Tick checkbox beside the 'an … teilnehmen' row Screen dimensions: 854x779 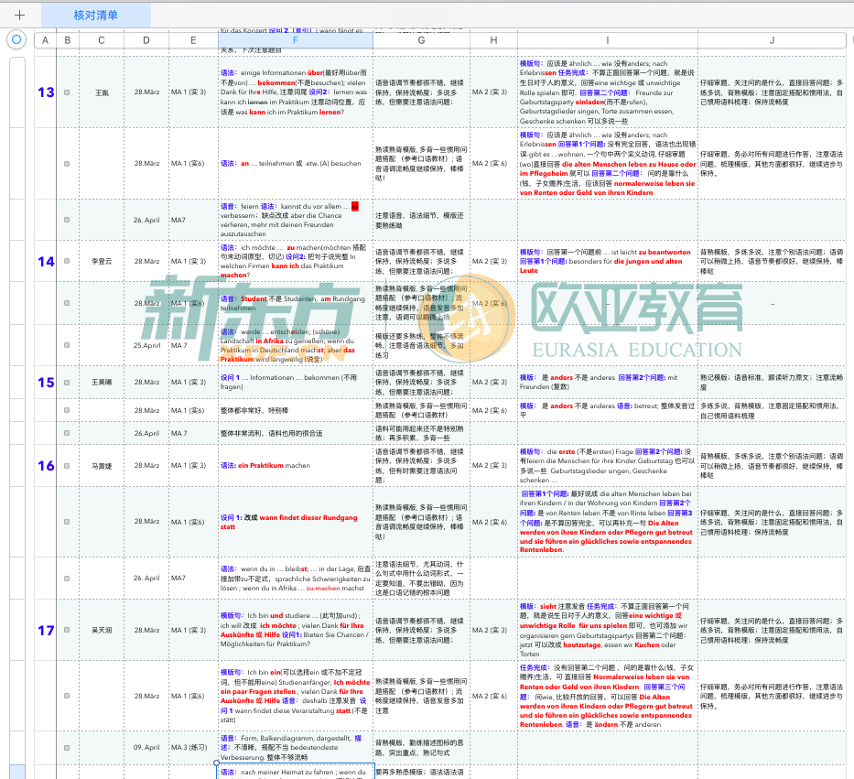click(67, 164)
